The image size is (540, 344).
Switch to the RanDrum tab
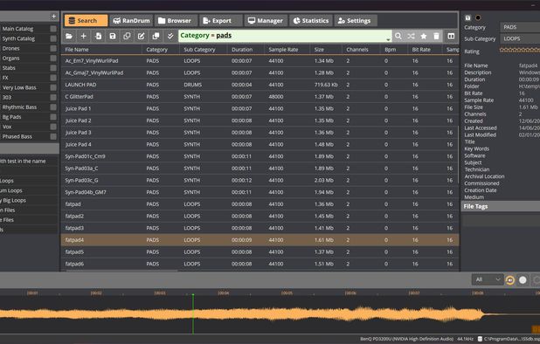[x=131, y=21]
